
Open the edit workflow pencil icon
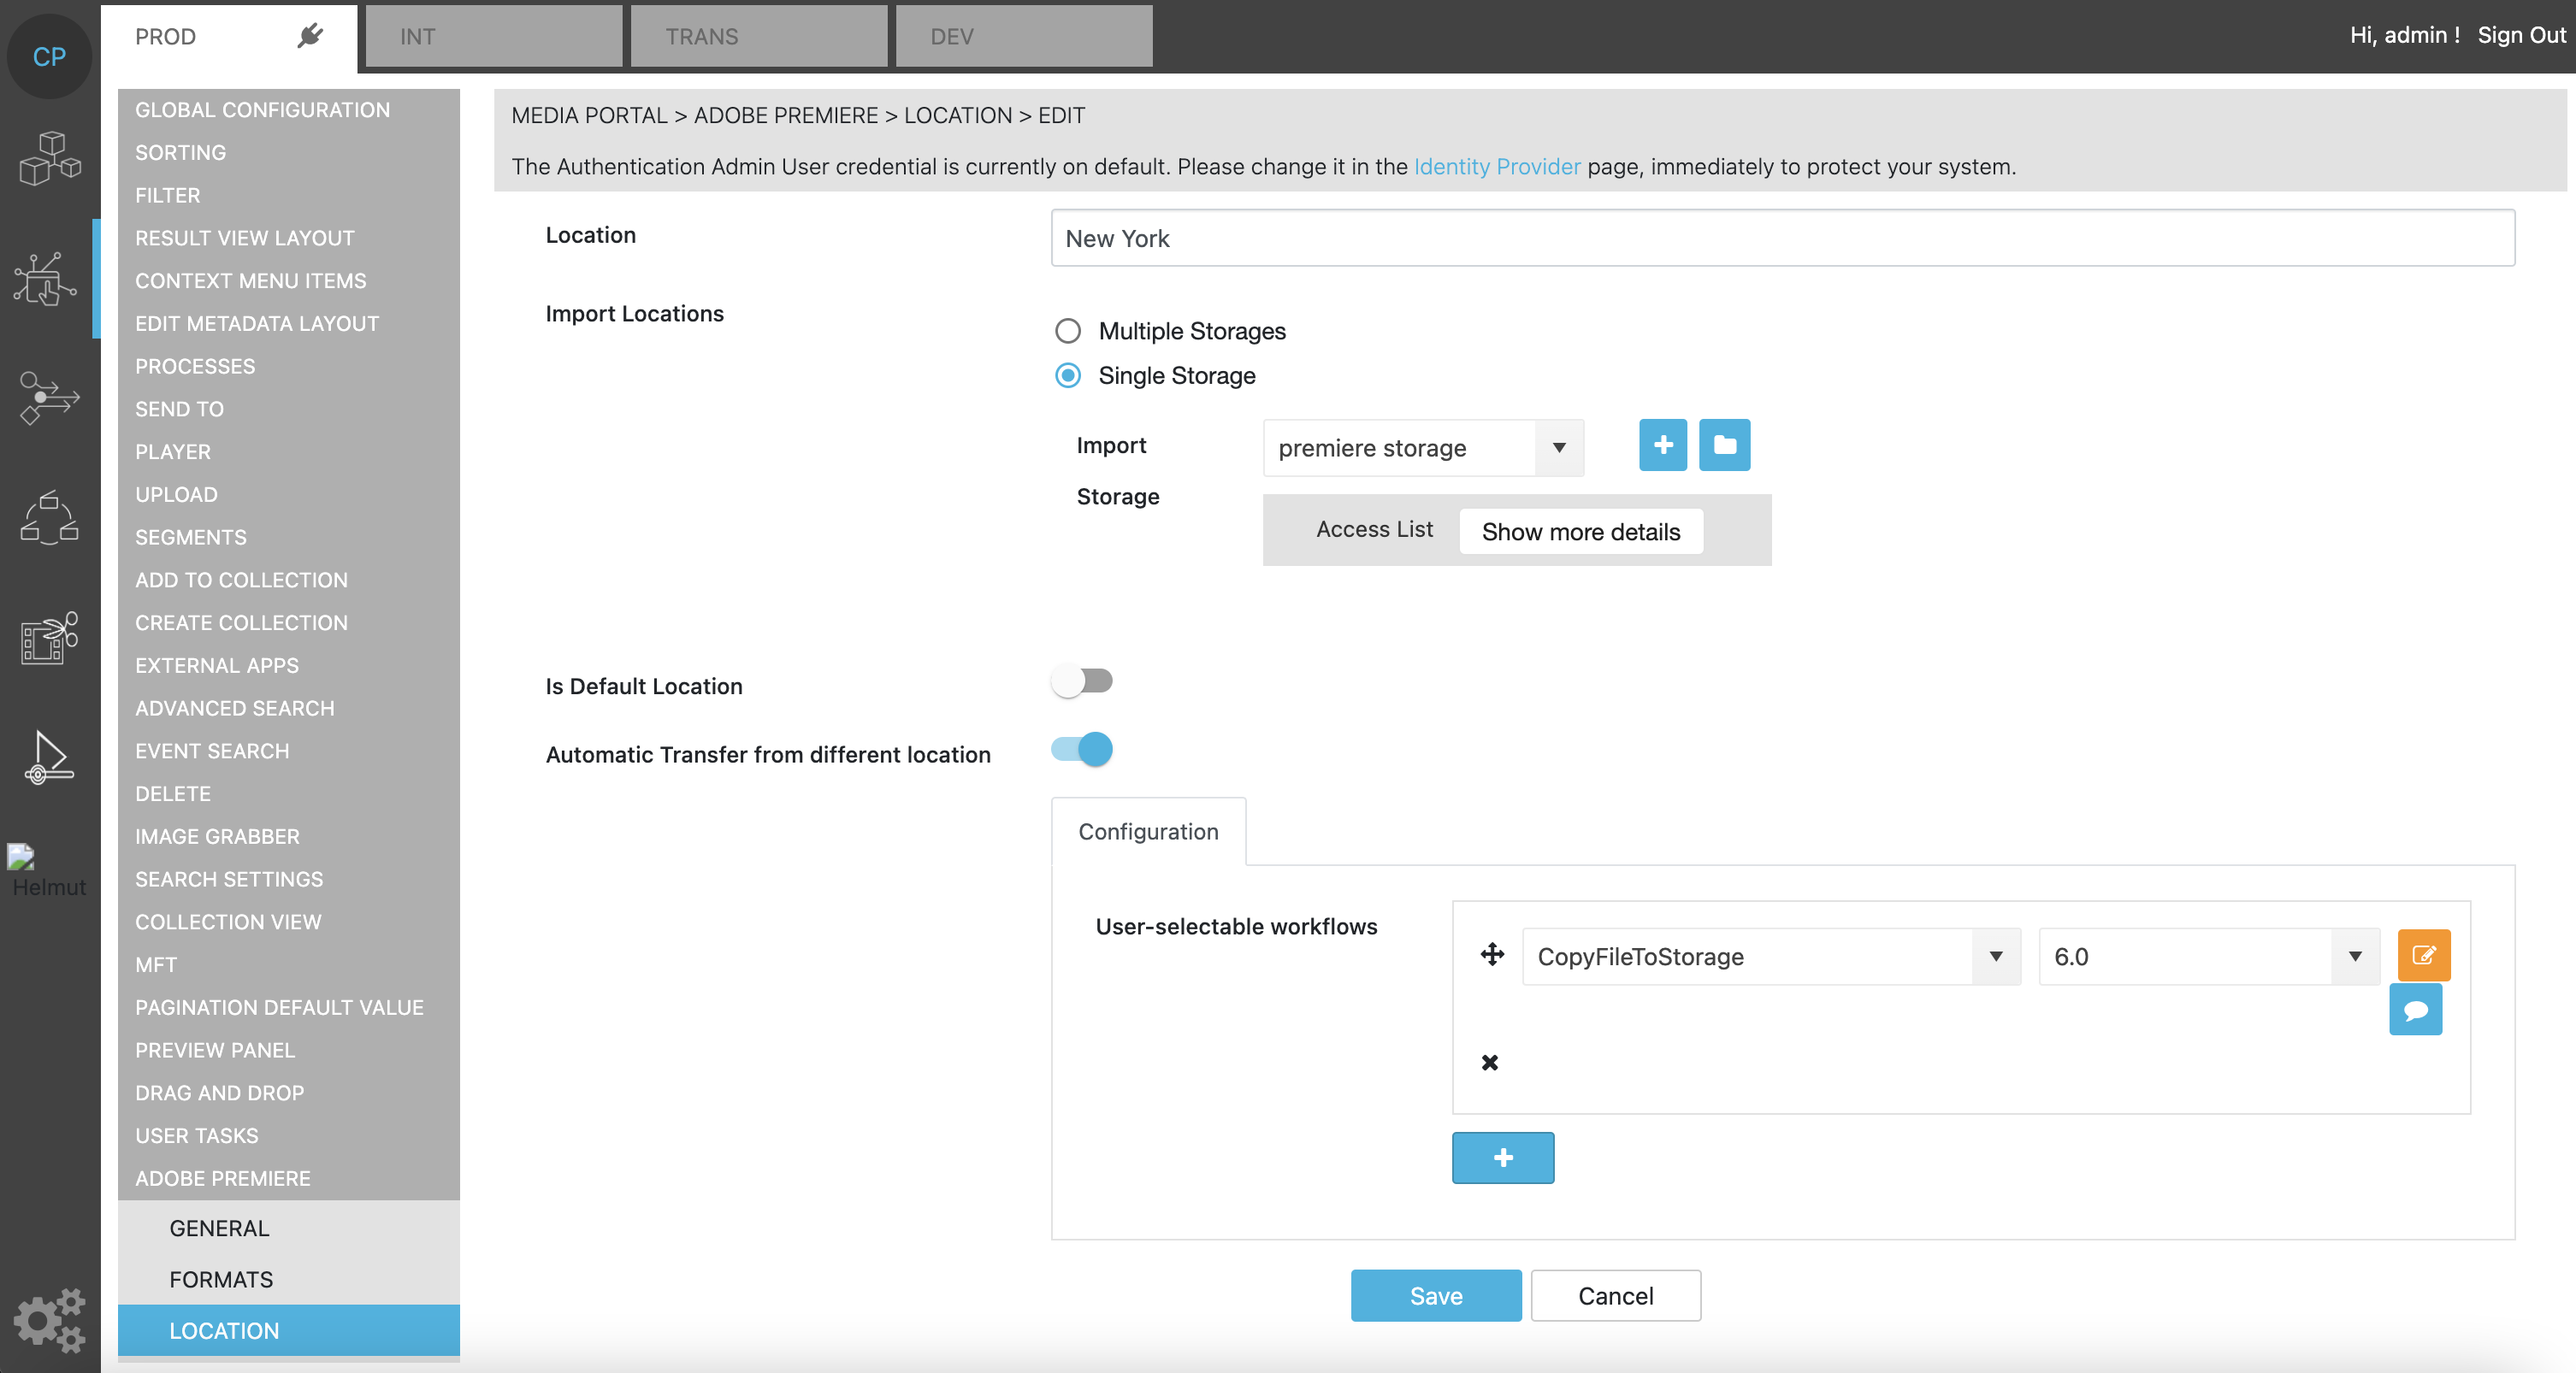(x=2424, y=955)
